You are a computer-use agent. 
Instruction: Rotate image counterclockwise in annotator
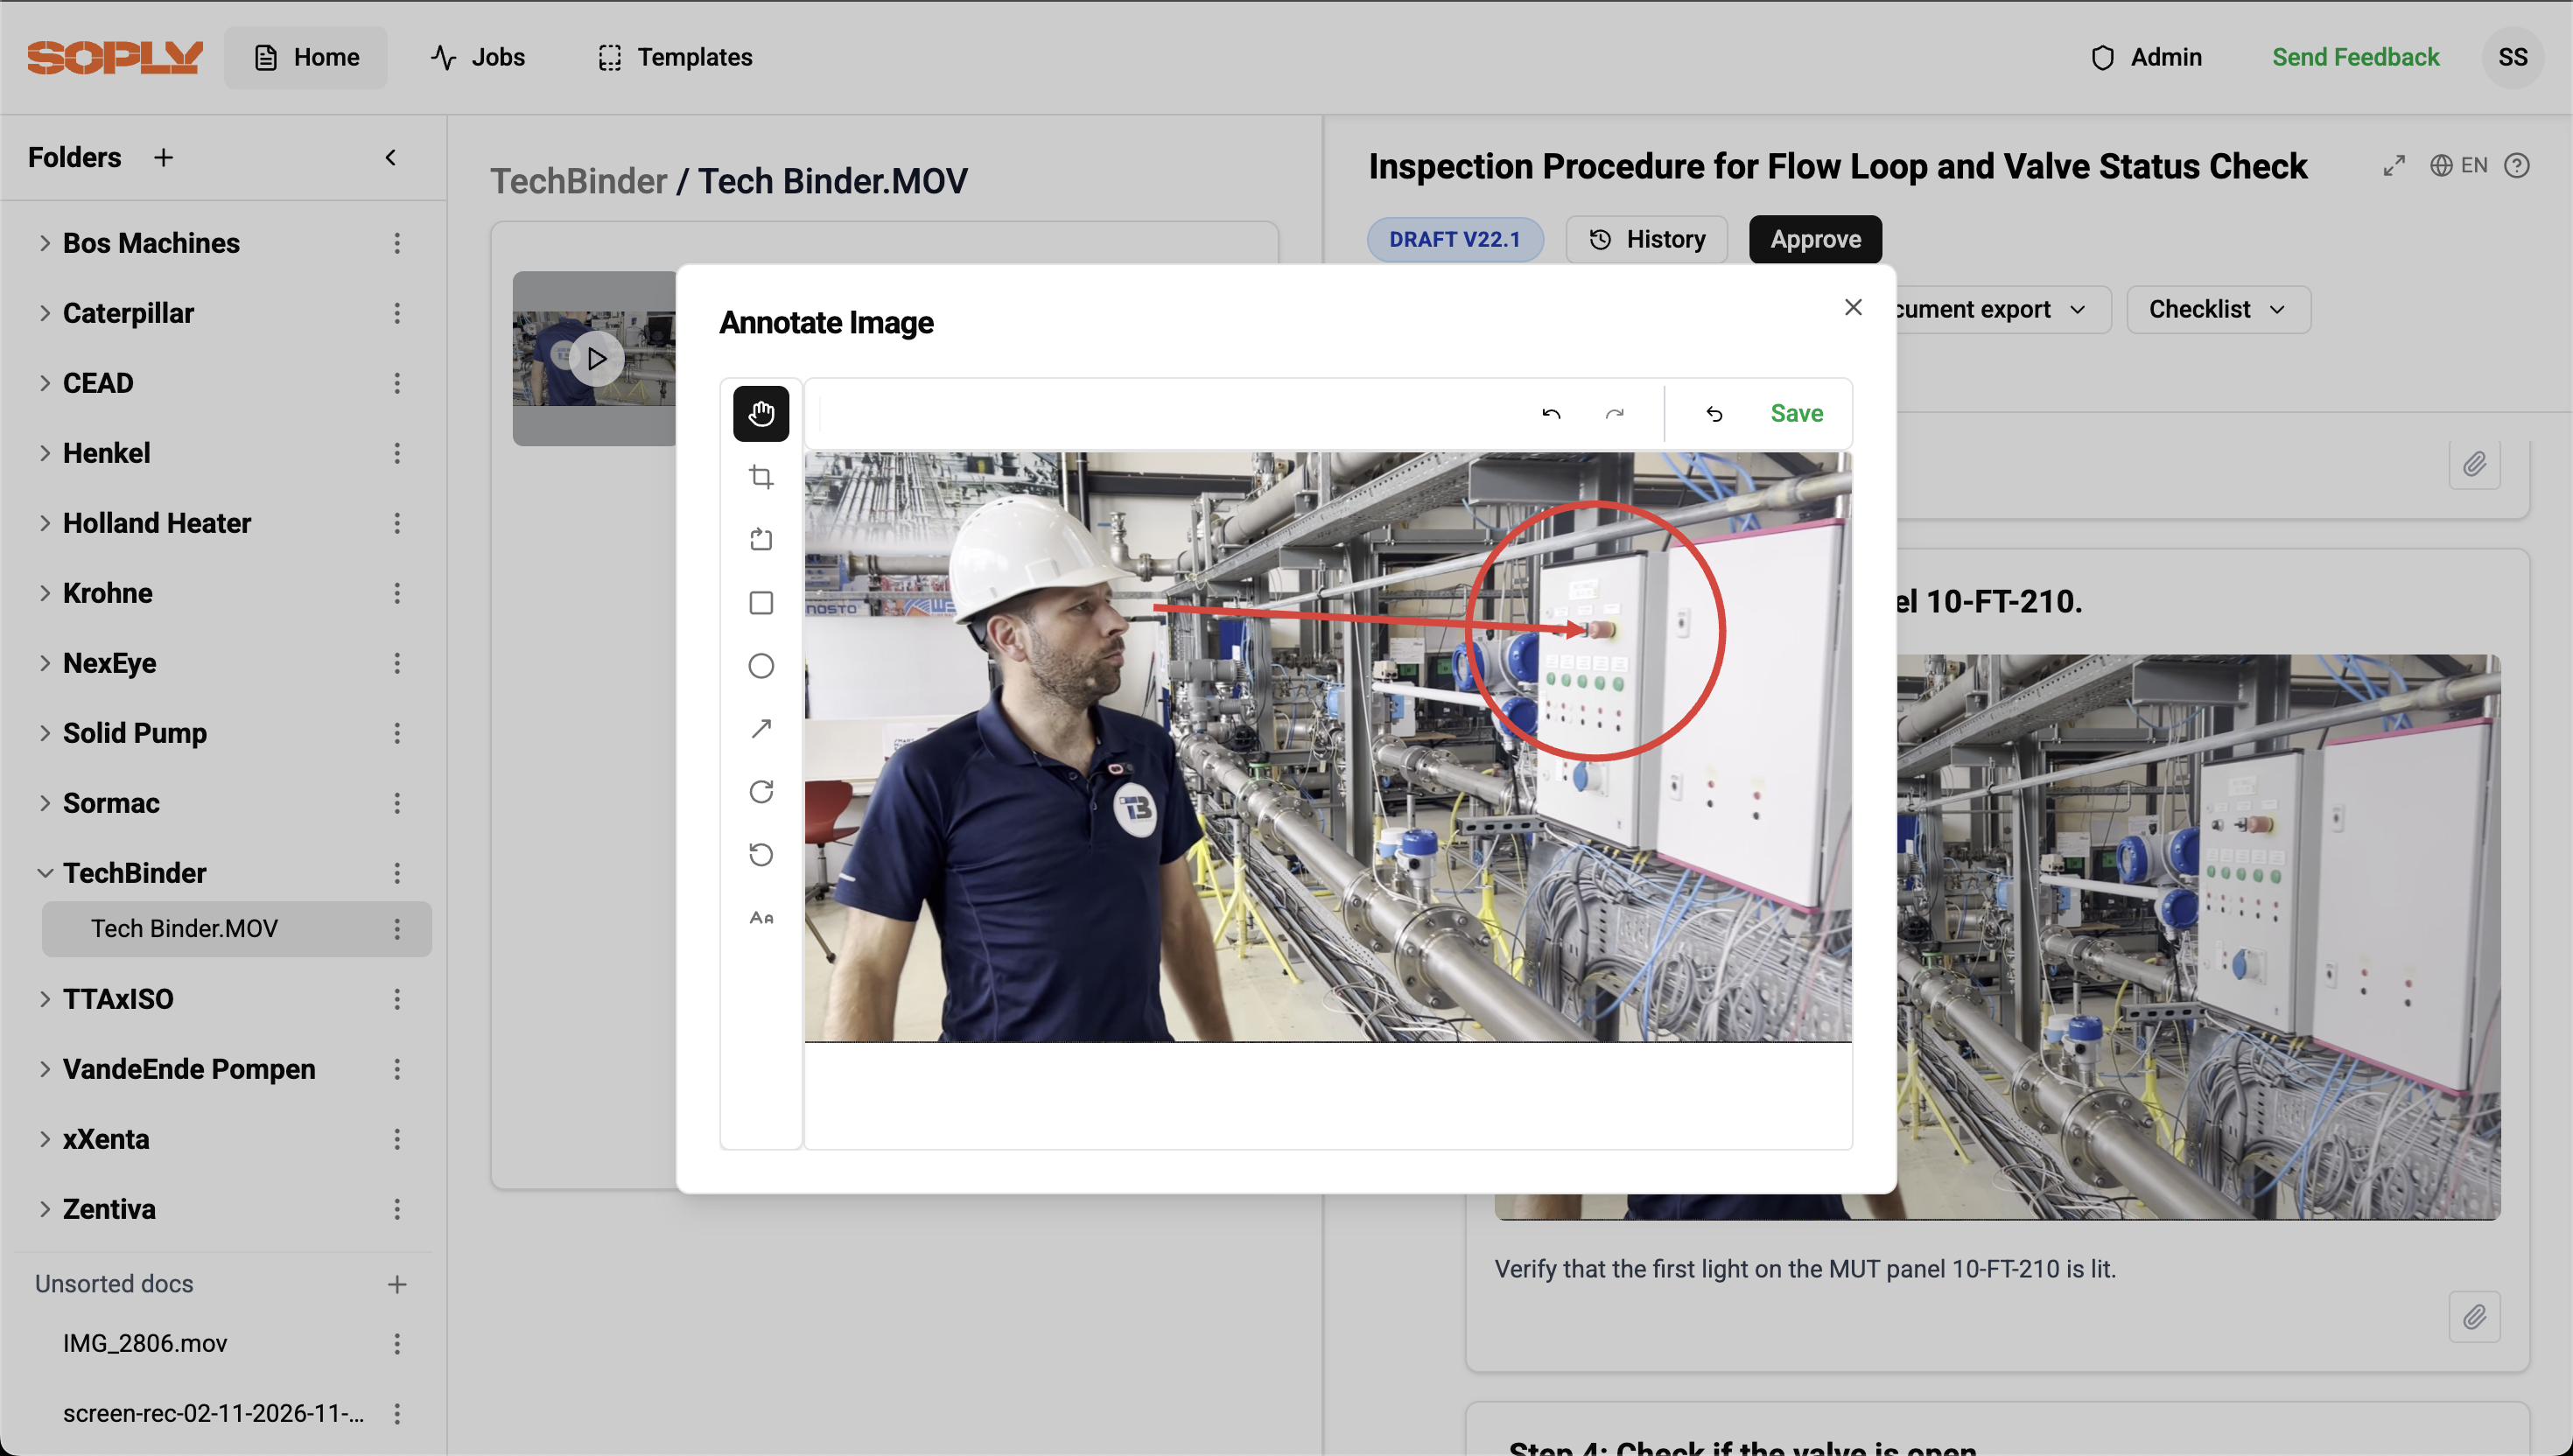[761, 855]
